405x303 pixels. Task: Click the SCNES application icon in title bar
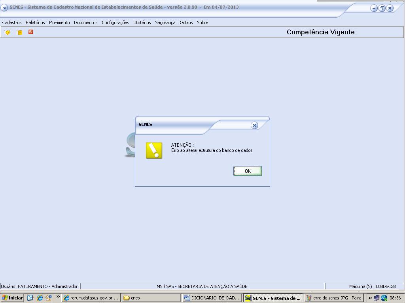[x=4, y=7]
